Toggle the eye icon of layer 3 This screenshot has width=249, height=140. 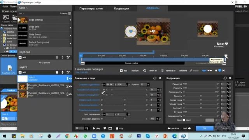tap(70, 94)
